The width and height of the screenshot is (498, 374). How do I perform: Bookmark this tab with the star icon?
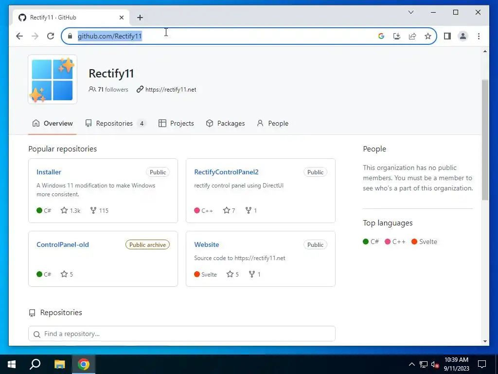[428, 36]
